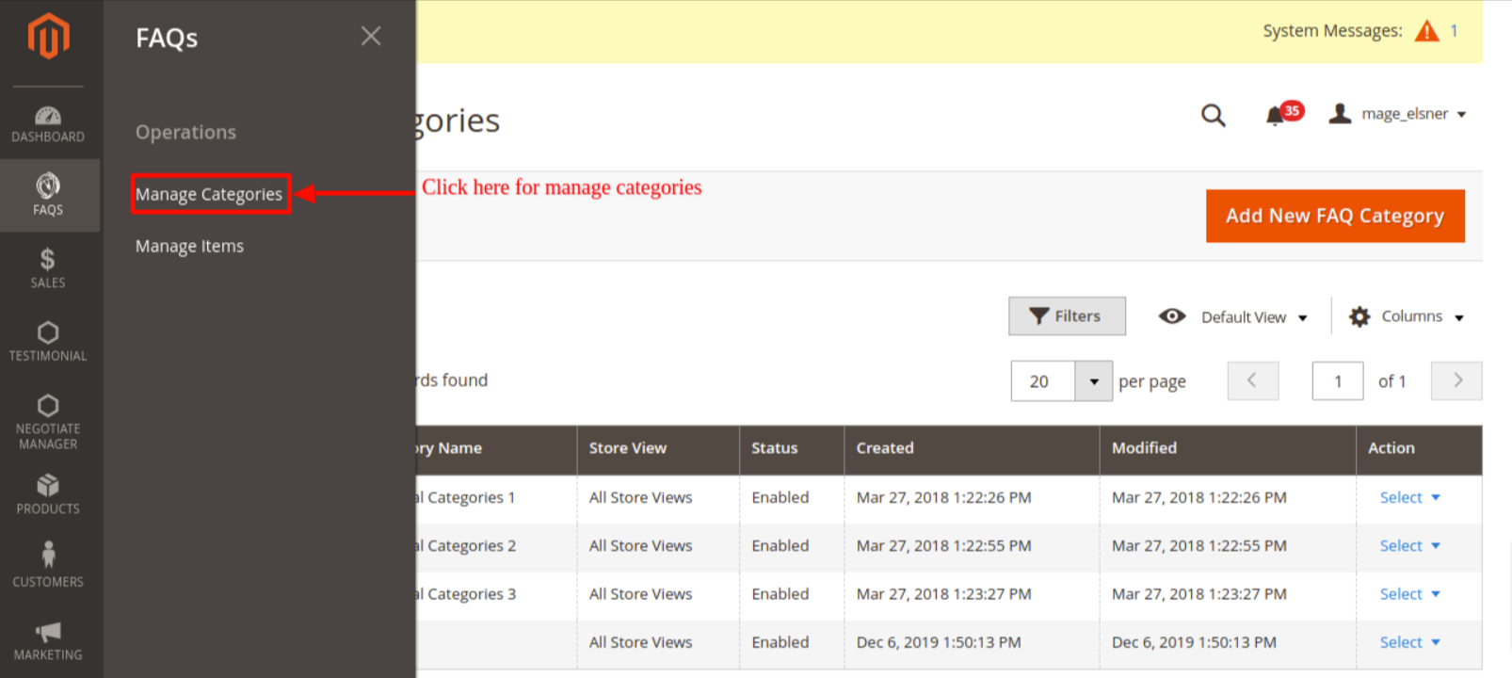Go to Products in sidebar
The width and height of the screenshot is (1512, 678).
click(48, 494)
